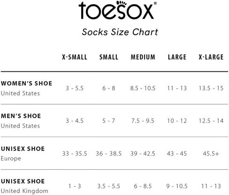229x195 pixels.
Task: Click the Men's Shoe row label
Action: point(21,121)
